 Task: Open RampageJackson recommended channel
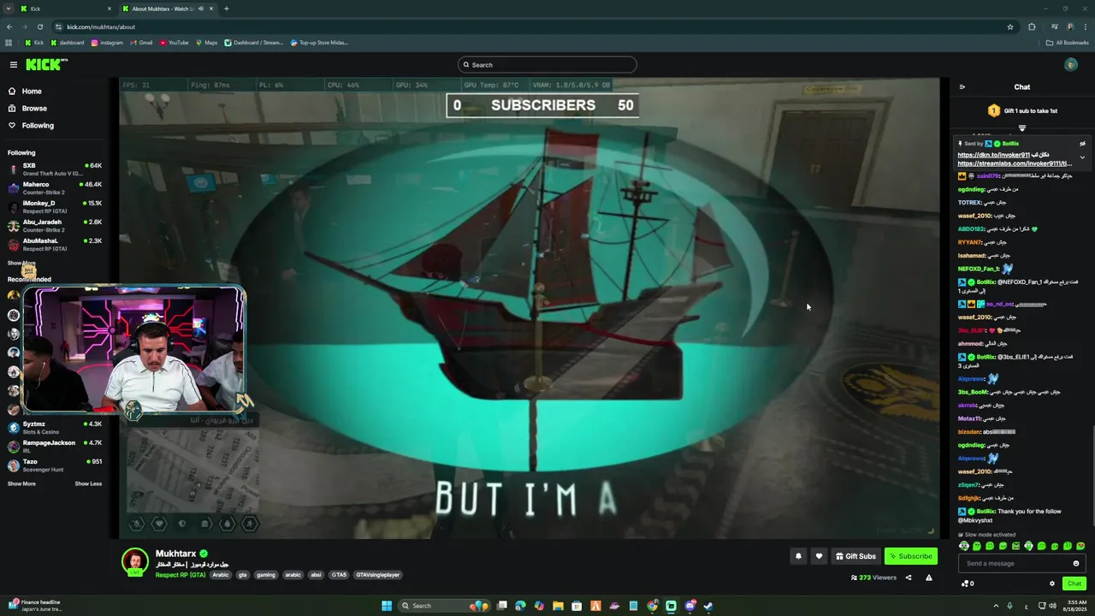(x=55, y=447)
